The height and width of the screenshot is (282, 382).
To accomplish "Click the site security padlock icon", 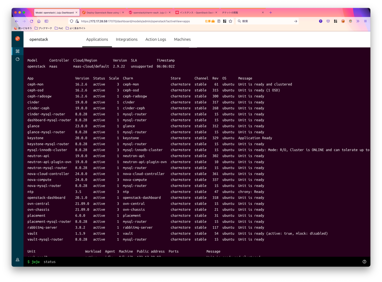I will tap(77, 21).
